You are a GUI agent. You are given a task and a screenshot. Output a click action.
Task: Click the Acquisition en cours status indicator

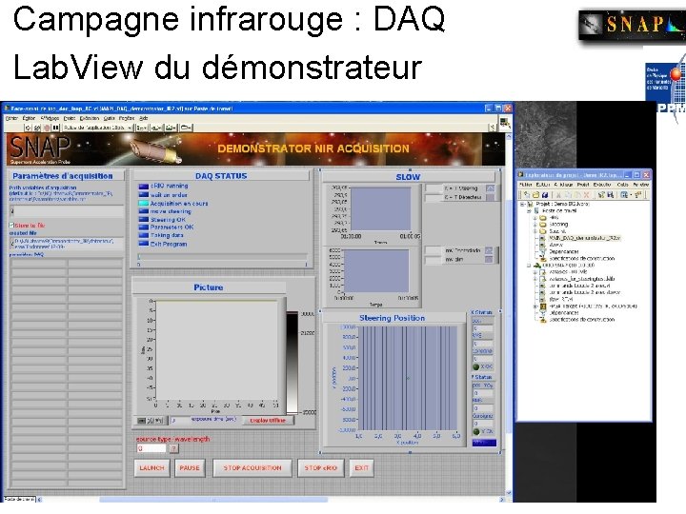pos(144,204)
